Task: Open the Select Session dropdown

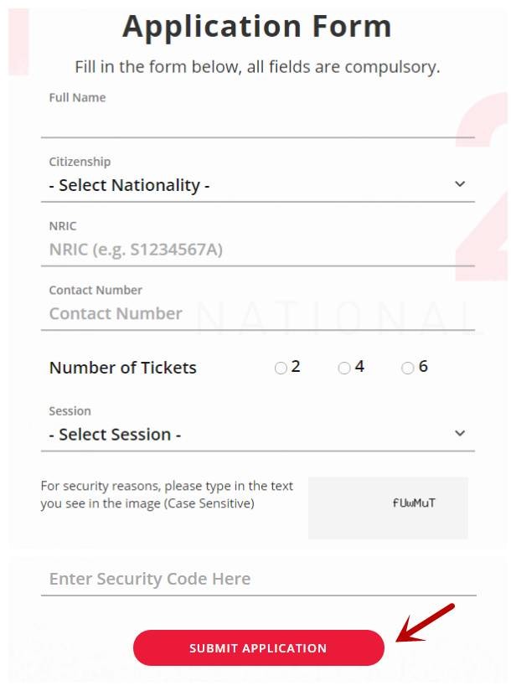Action: click(251, 434)
